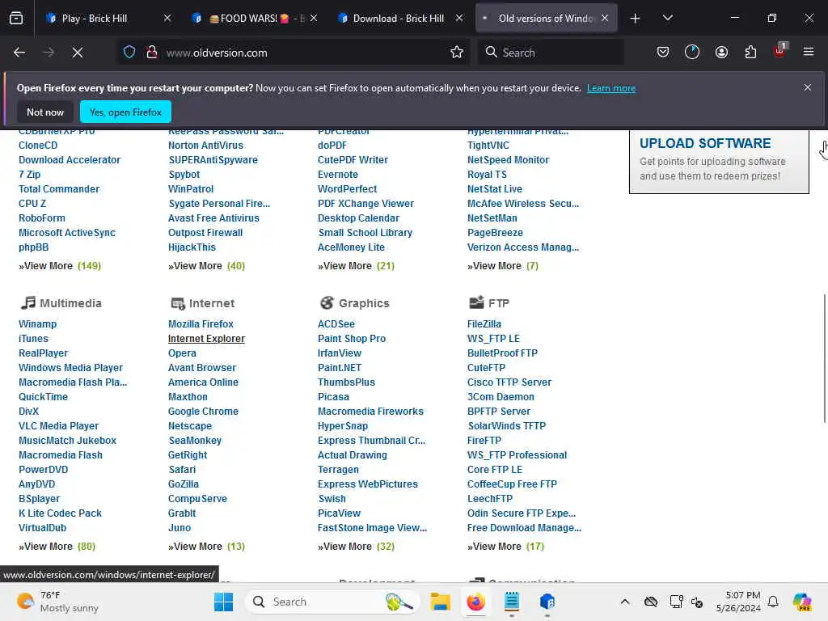828x621 pixels.
Task: Open the clock and date in tray
Action: coord(737,602)
